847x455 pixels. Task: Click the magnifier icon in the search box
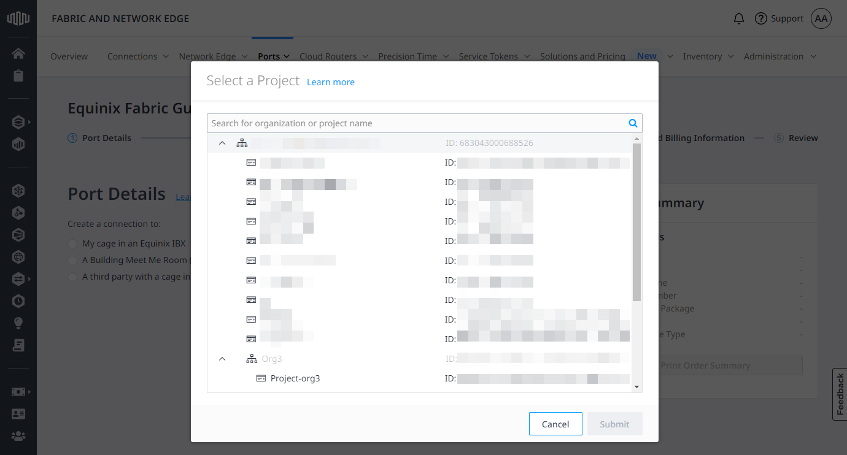633,123
